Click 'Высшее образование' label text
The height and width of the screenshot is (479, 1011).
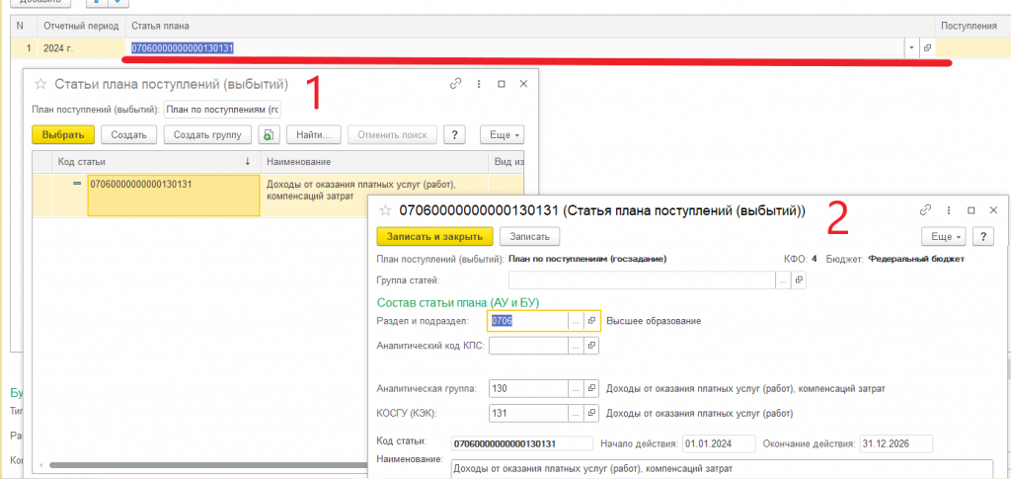pyautogui.click(x=654, y=320)
